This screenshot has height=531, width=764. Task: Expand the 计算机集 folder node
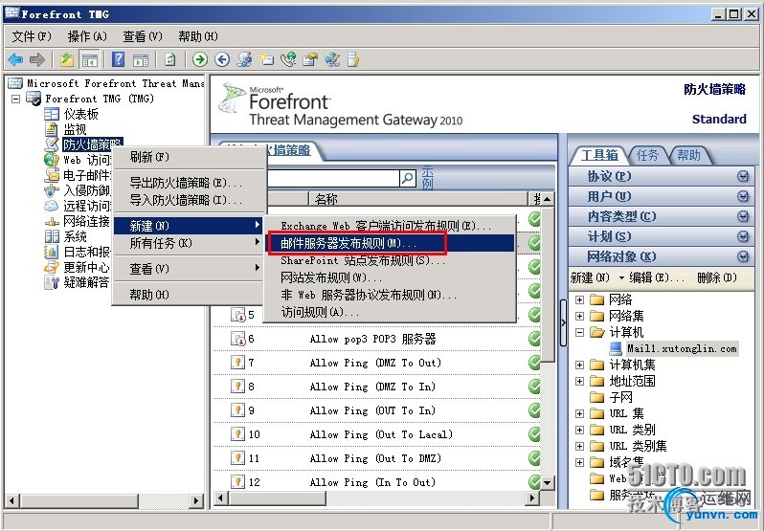point(579,365)
